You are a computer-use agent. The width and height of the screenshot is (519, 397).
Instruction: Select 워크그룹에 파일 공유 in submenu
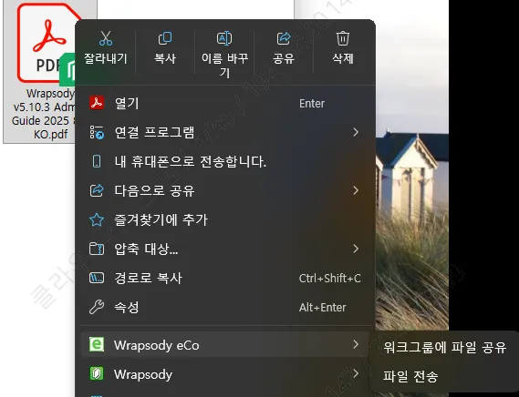(x=444, y=348)
